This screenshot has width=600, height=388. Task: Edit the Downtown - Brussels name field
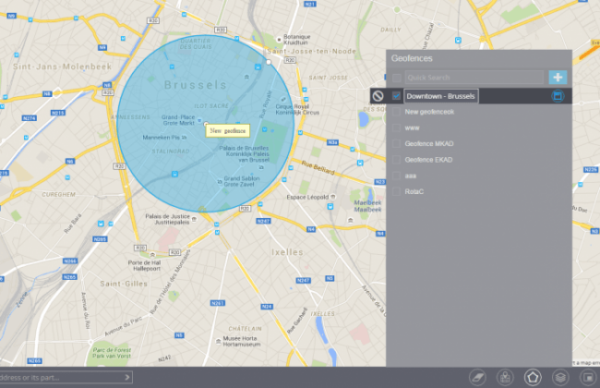441,96
